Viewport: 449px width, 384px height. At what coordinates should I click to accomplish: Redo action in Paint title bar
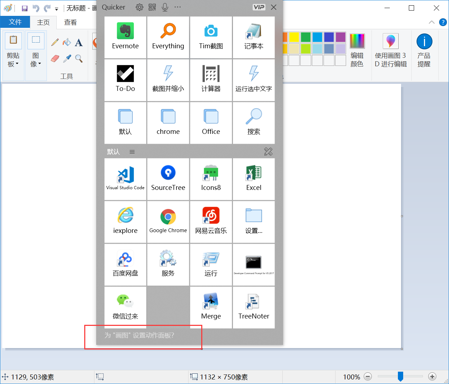click(x=47, y=8)
